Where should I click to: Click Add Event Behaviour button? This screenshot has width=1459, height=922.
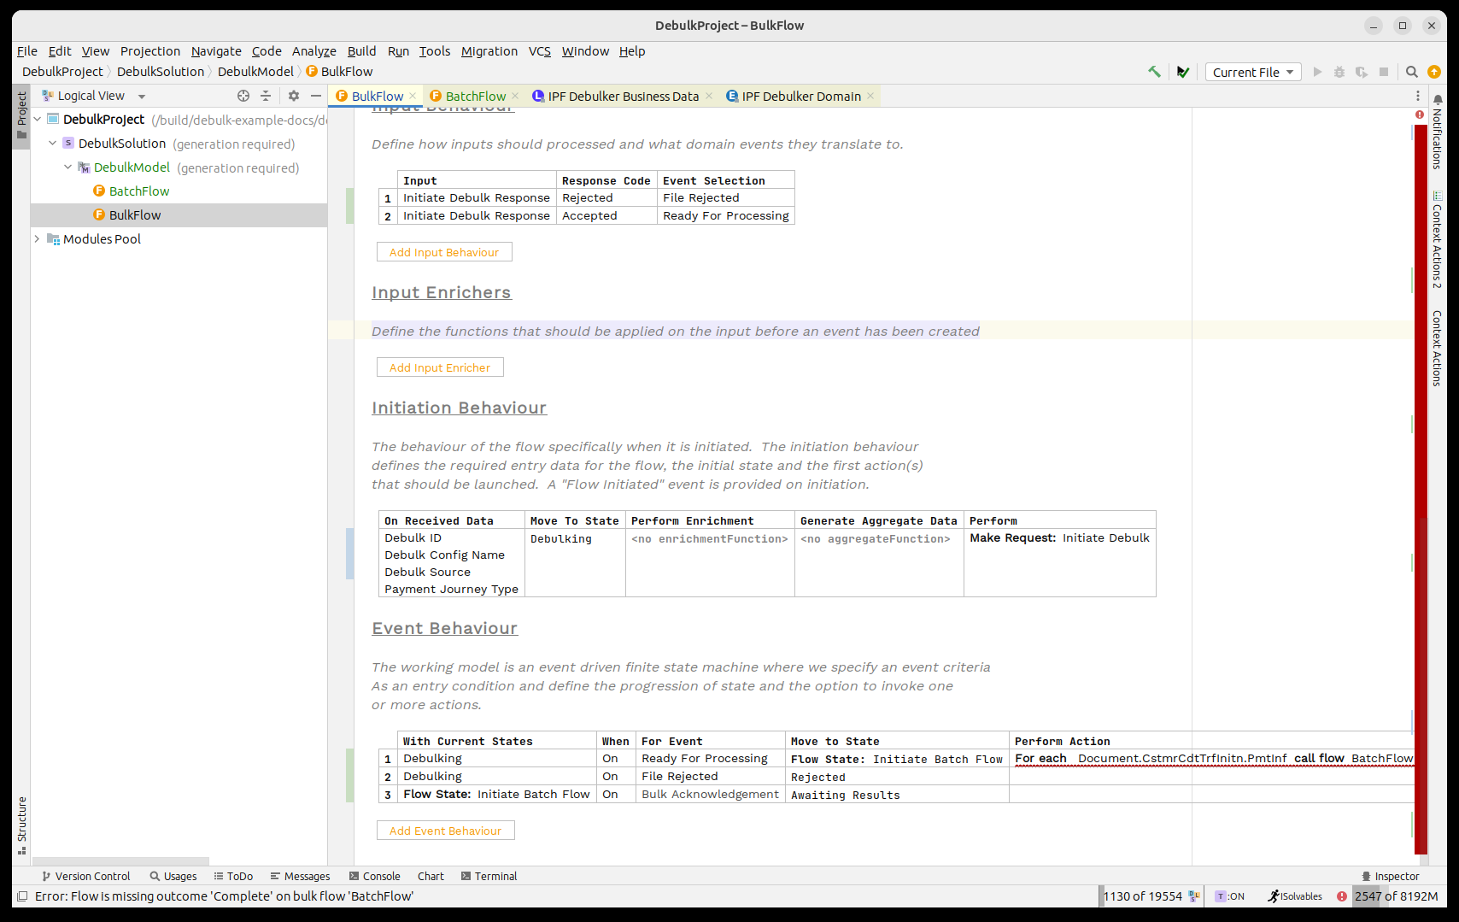445,831
